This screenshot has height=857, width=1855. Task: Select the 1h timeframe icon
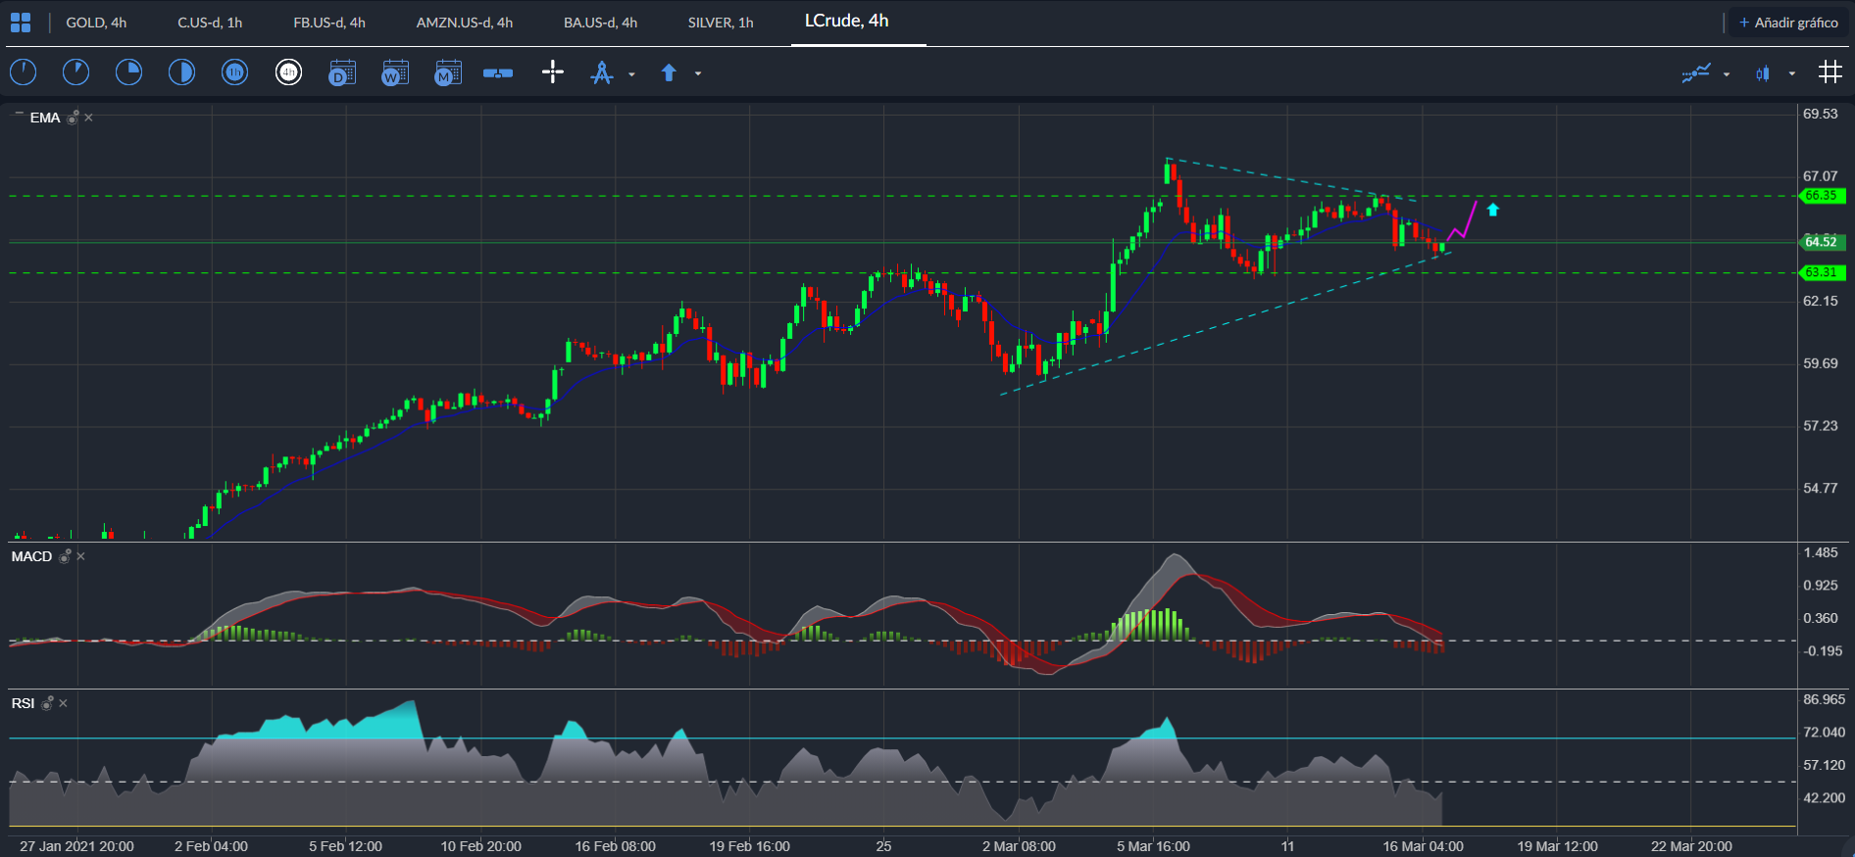click(x=234, y=72)
